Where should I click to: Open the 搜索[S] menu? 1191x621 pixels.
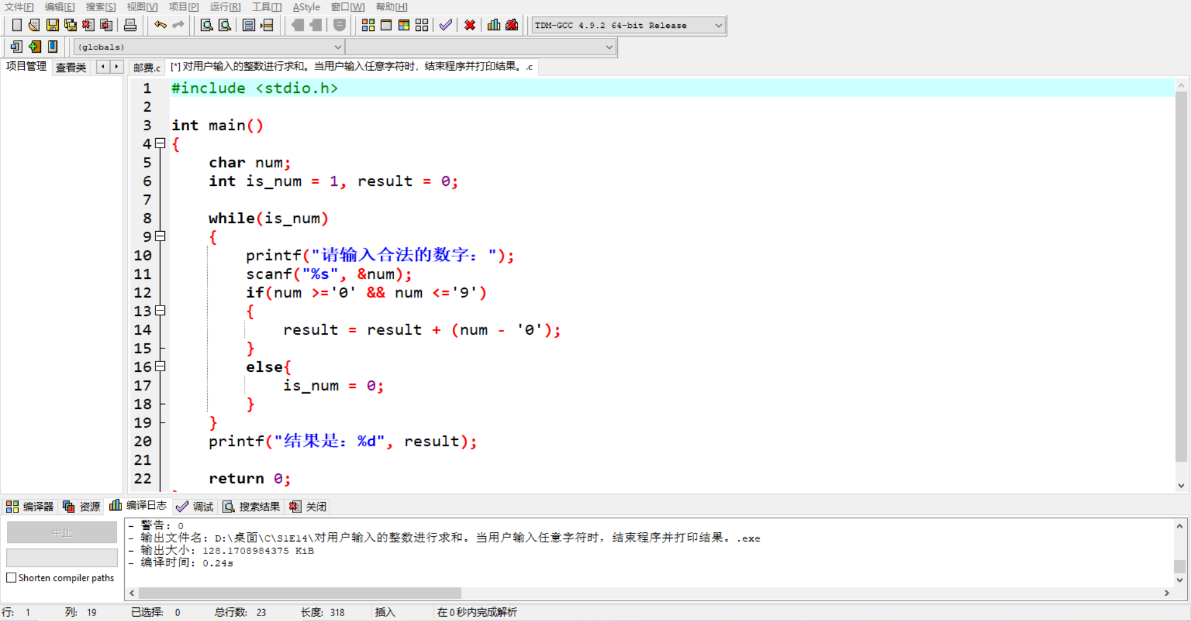[100, 7]
